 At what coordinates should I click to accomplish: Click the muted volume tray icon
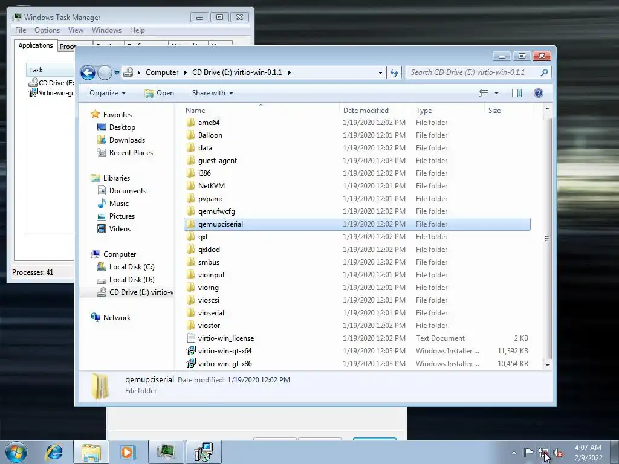[x=558, y=453]
